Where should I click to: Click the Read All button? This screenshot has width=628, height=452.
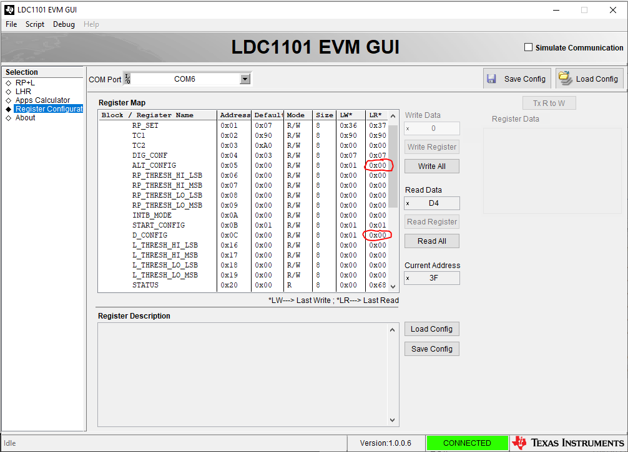pyautogui.click(x=431, y=241)
